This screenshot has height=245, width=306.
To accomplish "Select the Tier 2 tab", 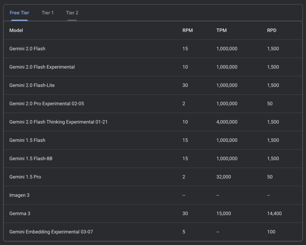I will (x=72, y=13).
